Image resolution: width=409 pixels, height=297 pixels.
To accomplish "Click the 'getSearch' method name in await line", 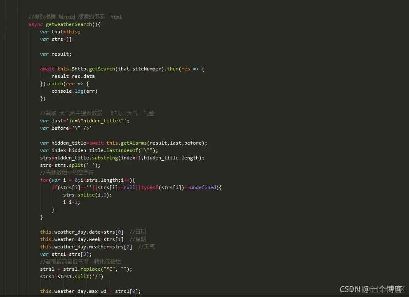I will (x=102, y=69).
